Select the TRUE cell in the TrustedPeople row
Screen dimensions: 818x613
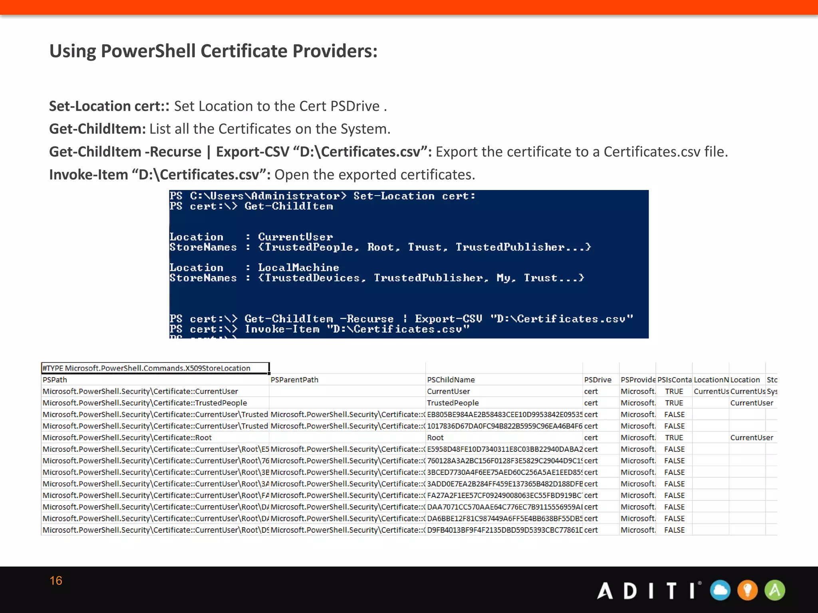(674, 403)
